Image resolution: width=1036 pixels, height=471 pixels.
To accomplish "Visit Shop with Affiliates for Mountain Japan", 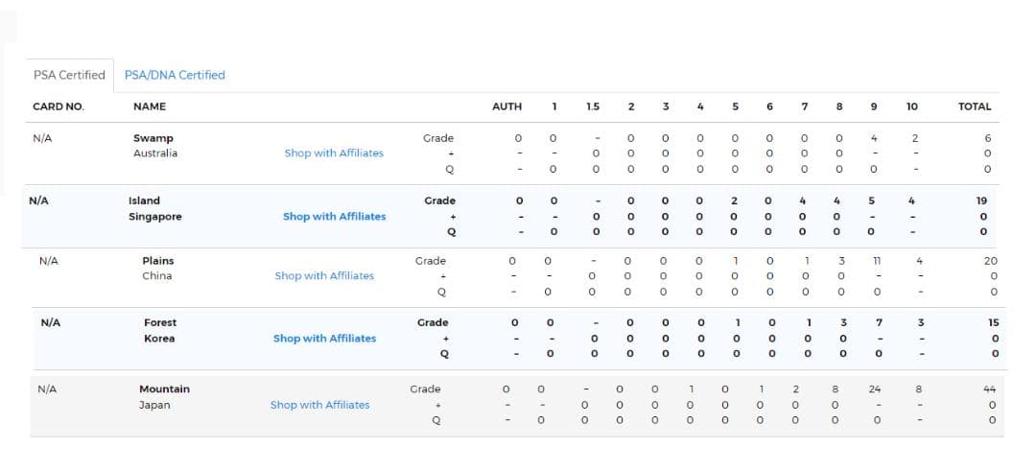I will point(319,405).
